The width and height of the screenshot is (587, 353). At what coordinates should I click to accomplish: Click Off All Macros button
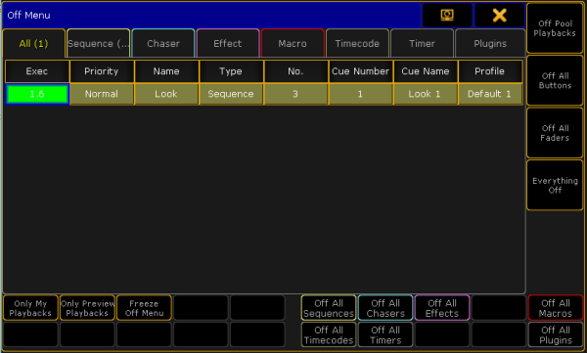tap(556, 308)
